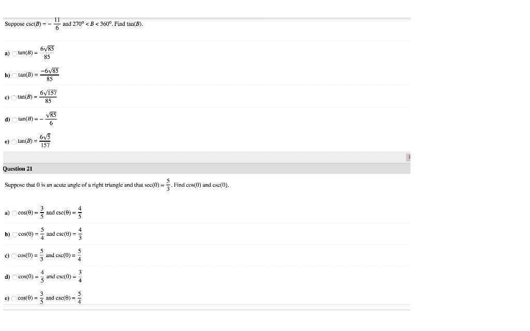
Task: Choose Question 21 radio a: cos 3/5, csc 4/5
Action: [x=14, y=213]
